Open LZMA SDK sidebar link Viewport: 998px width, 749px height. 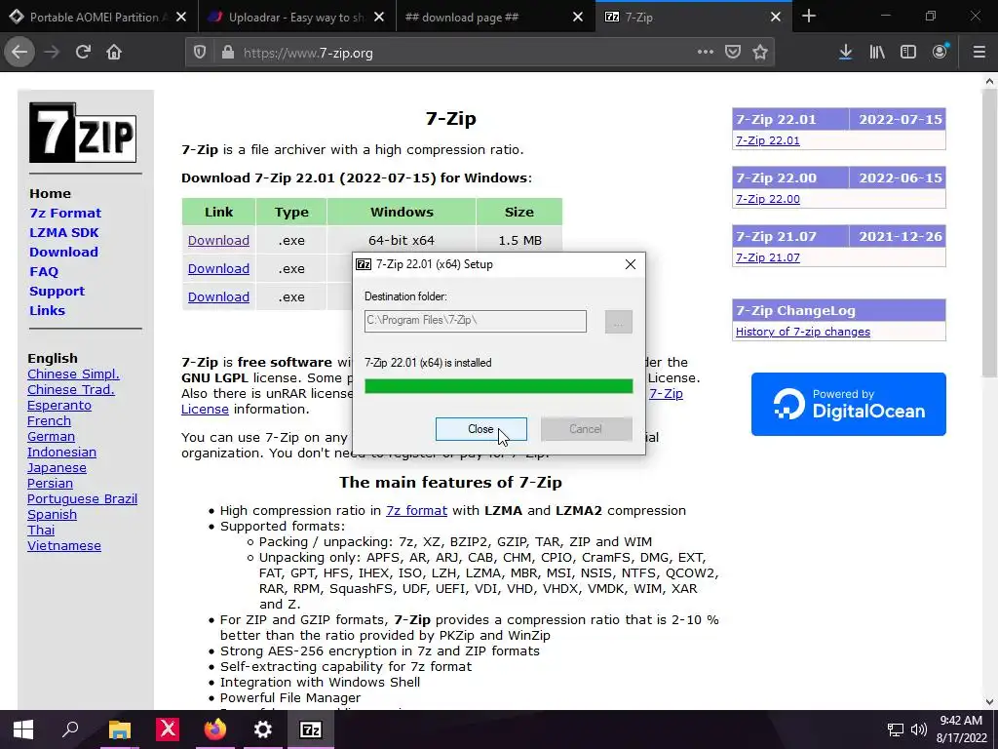pyautogui.click(x=63, y=232)
